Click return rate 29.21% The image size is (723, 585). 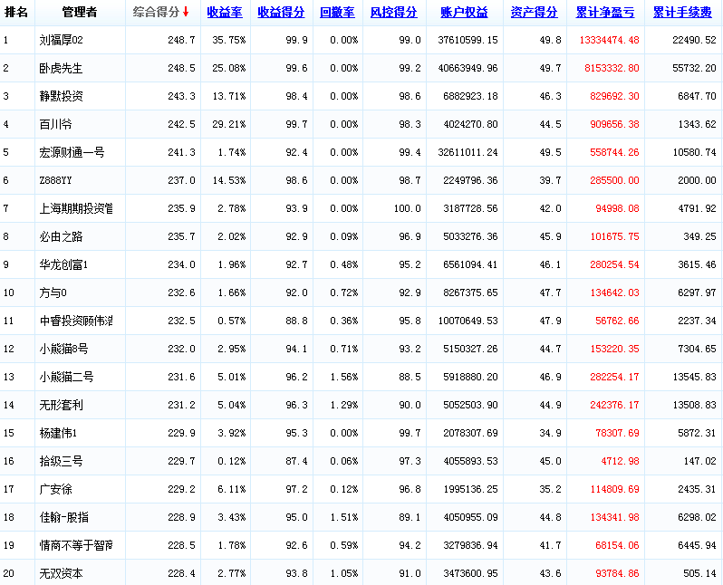229,124
